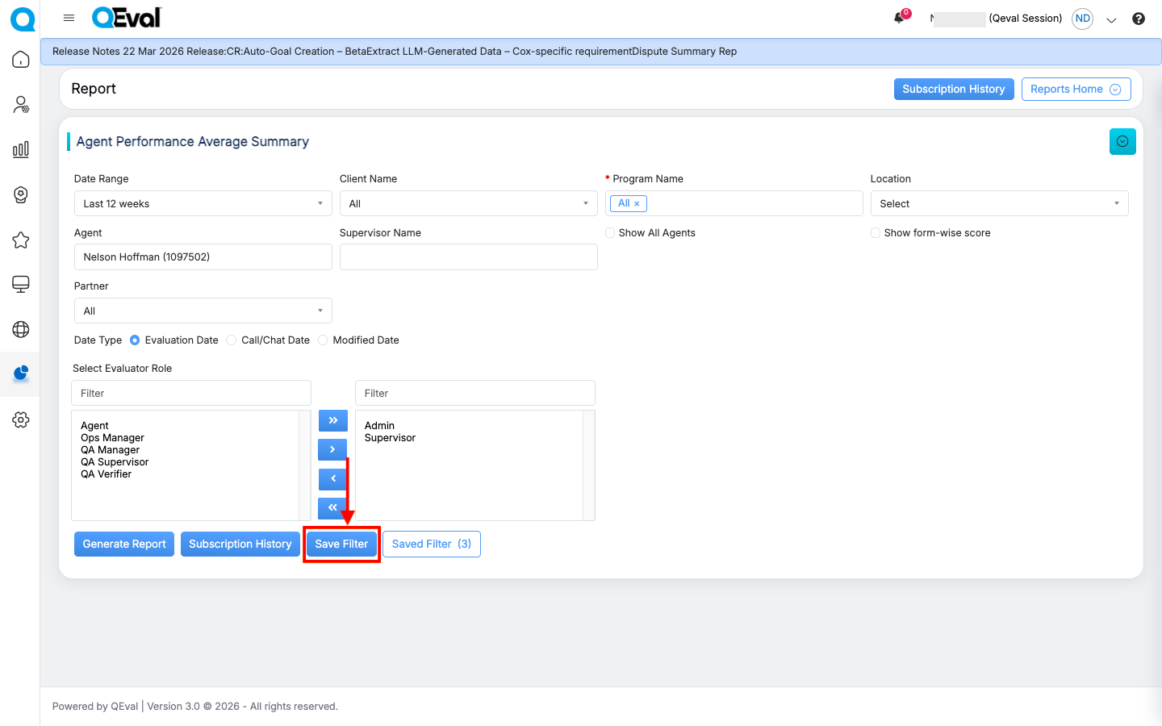Click the Supervisor Name input field
This screenshot has width=1162, height=726.
pos(468,257)
